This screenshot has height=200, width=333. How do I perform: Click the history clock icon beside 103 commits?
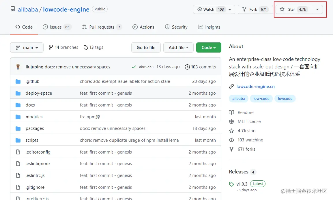187,67
